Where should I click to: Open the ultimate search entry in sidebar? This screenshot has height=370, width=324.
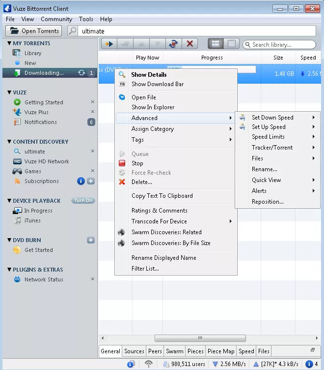tap(35, 152)
